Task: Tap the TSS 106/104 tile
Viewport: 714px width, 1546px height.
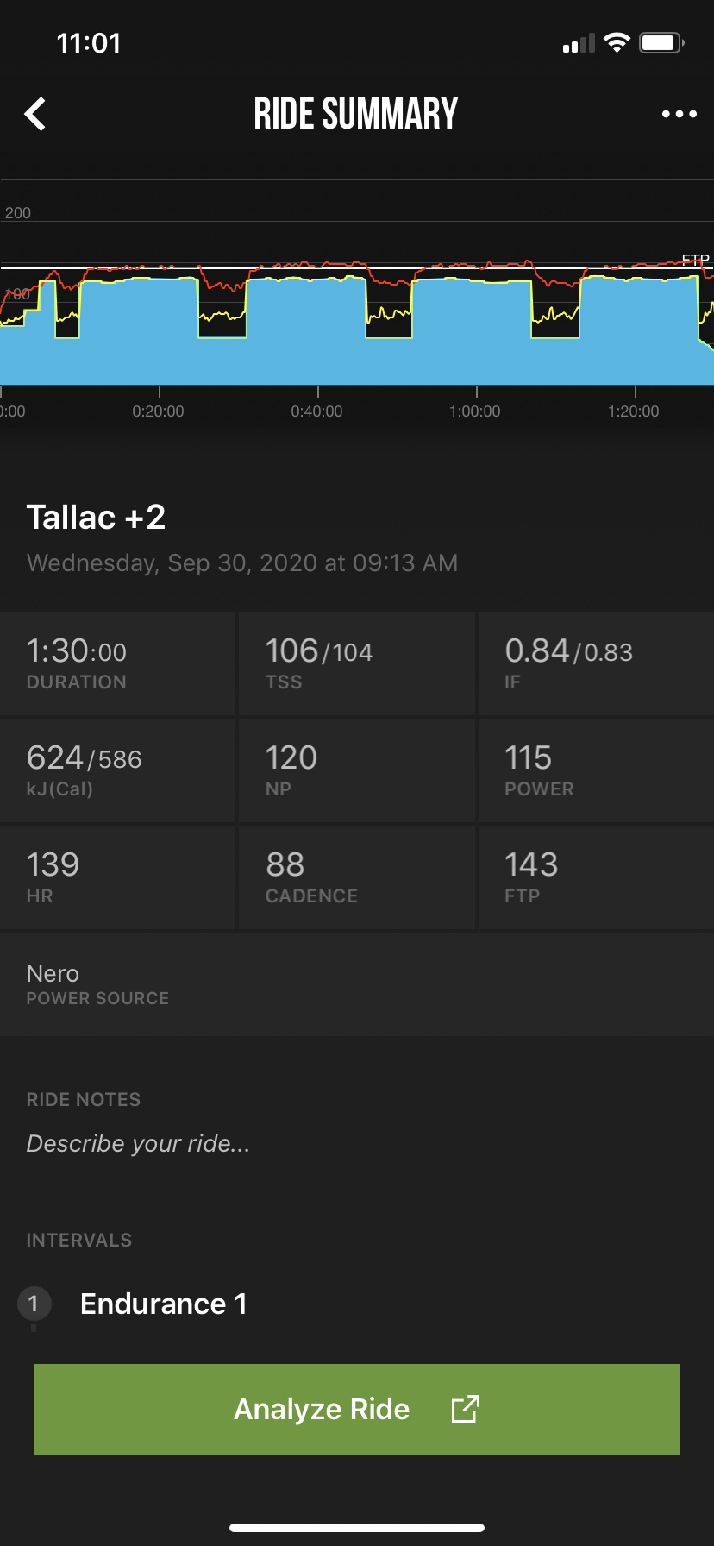Action: (356, 663)
